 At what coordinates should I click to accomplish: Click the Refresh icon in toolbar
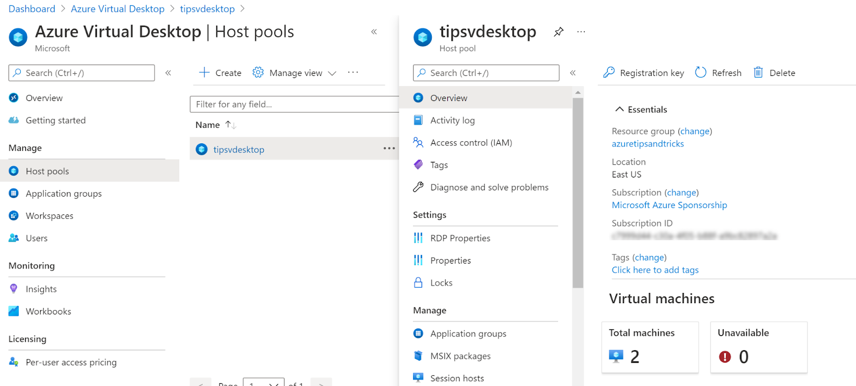click(700, 73)
